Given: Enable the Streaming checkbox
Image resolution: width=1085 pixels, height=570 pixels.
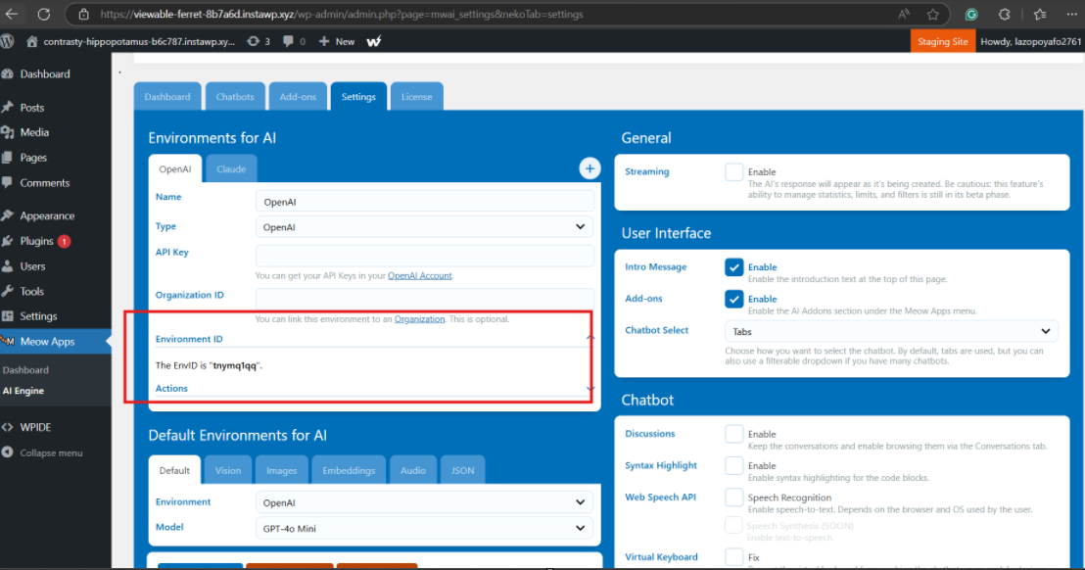Looking at the screenshot, I should (x=733, y=171).
